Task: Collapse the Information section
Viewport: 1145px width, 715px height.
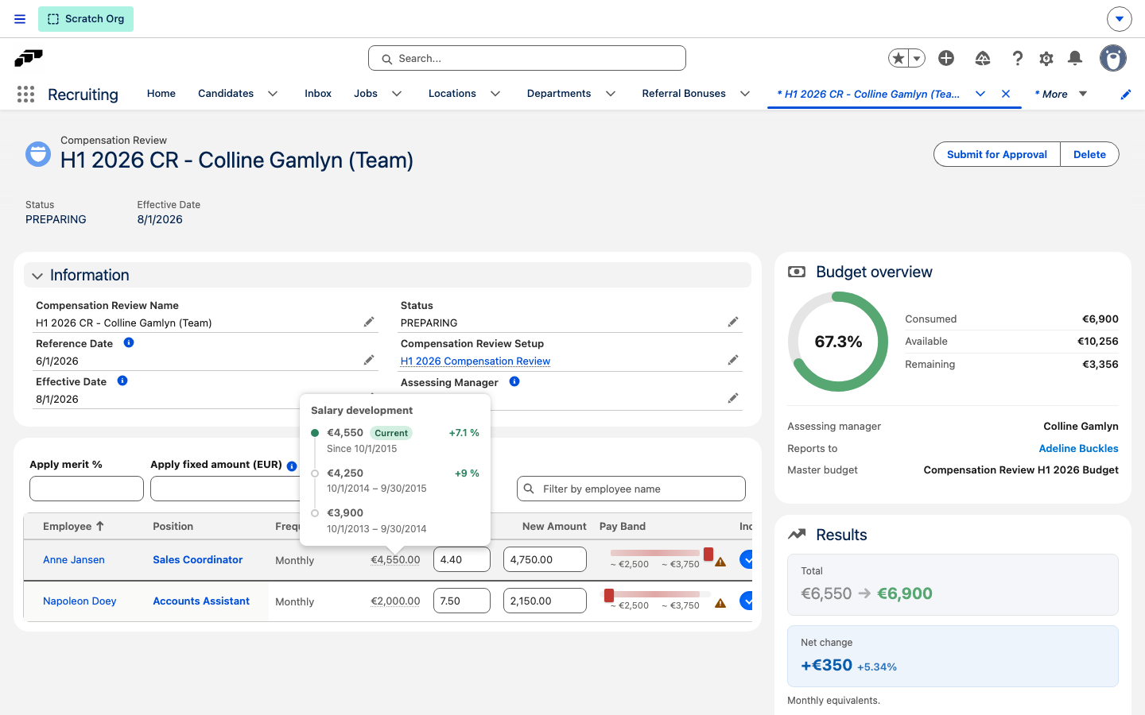Action: click(x=37, y=276)
